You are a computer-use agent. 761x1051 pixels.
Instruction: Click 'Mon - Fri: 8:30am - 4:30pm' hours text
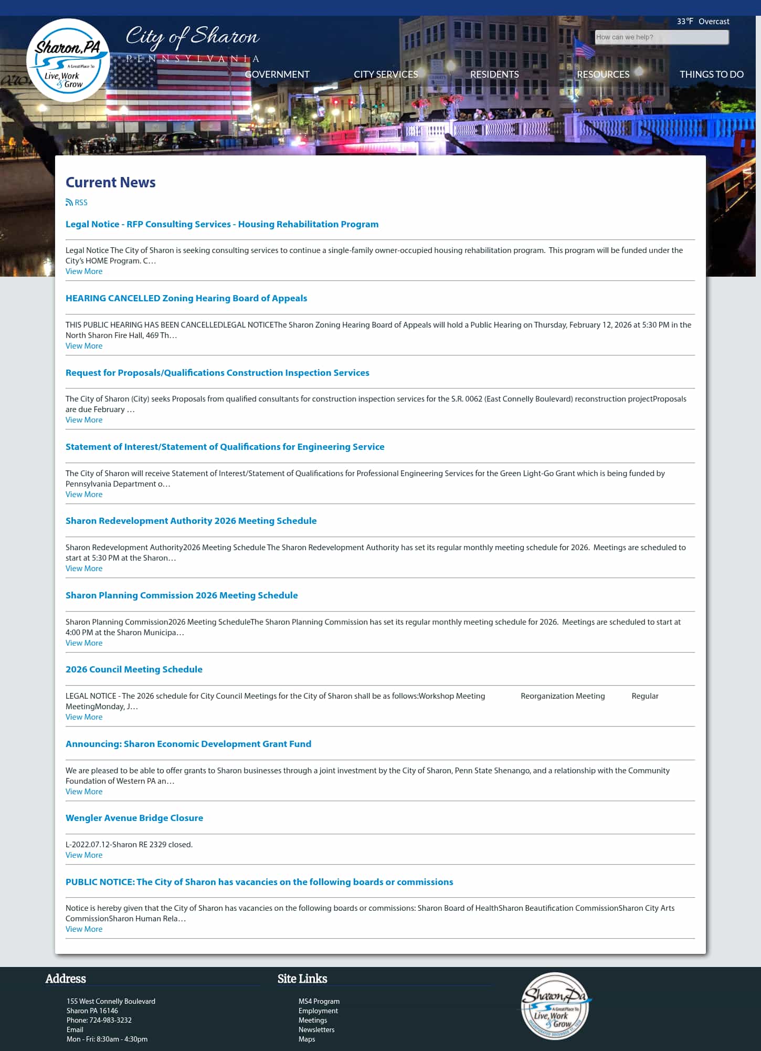tap(107, 1039)
